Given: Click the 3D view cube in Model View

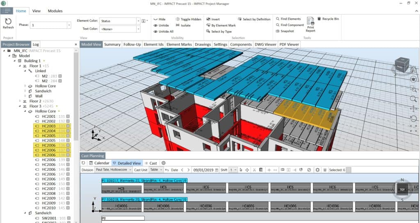Looking at the screenshot, I should 402,64.
